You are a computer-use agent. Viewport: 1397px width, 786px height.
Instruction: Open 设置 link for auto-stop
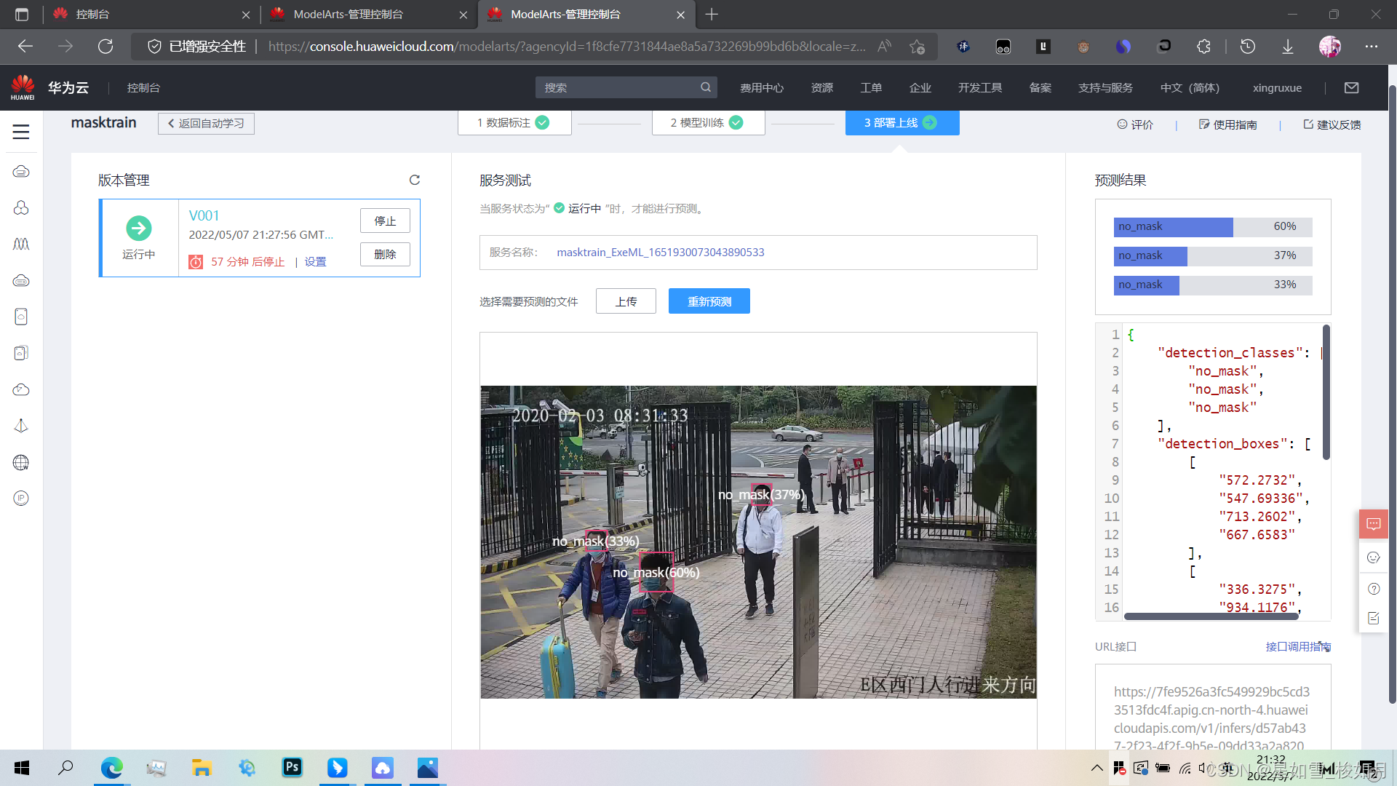(315, 262)
